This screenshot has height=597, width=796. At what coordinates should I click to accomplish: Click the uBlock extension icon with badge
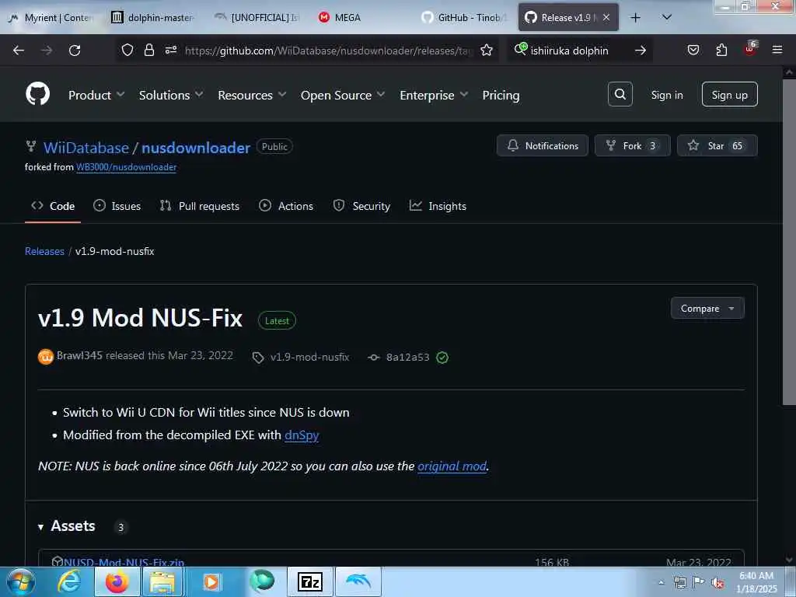click(x=750, y=49)
